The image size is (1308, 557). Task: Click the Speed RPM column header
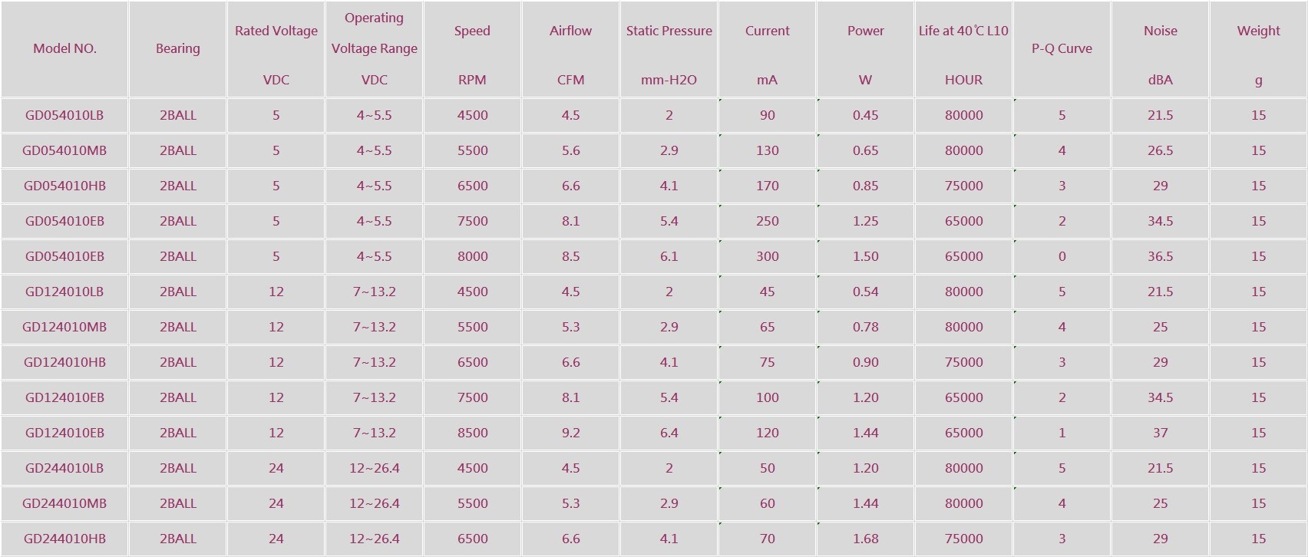tap(472, 31)
